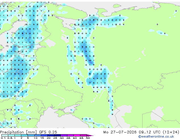
Task: Select the legend tick label "15"
Action: [x=42, y=138]
